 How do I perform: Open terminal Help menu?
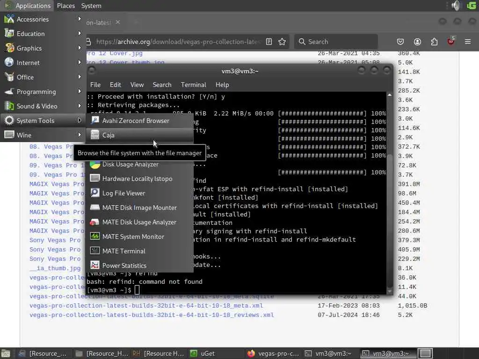pyautogui.click(x=222, y=85)
